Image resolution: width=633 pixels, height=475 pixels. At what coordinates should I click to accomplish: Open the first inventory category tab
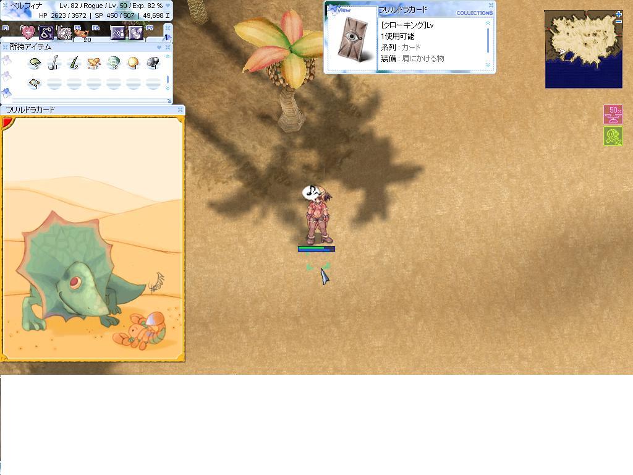coord(6,61)
